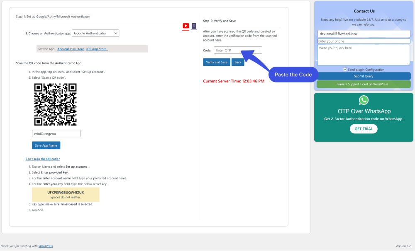
Task: Click the Can't scan the QR code link
Action: click(x=43, y=159)
